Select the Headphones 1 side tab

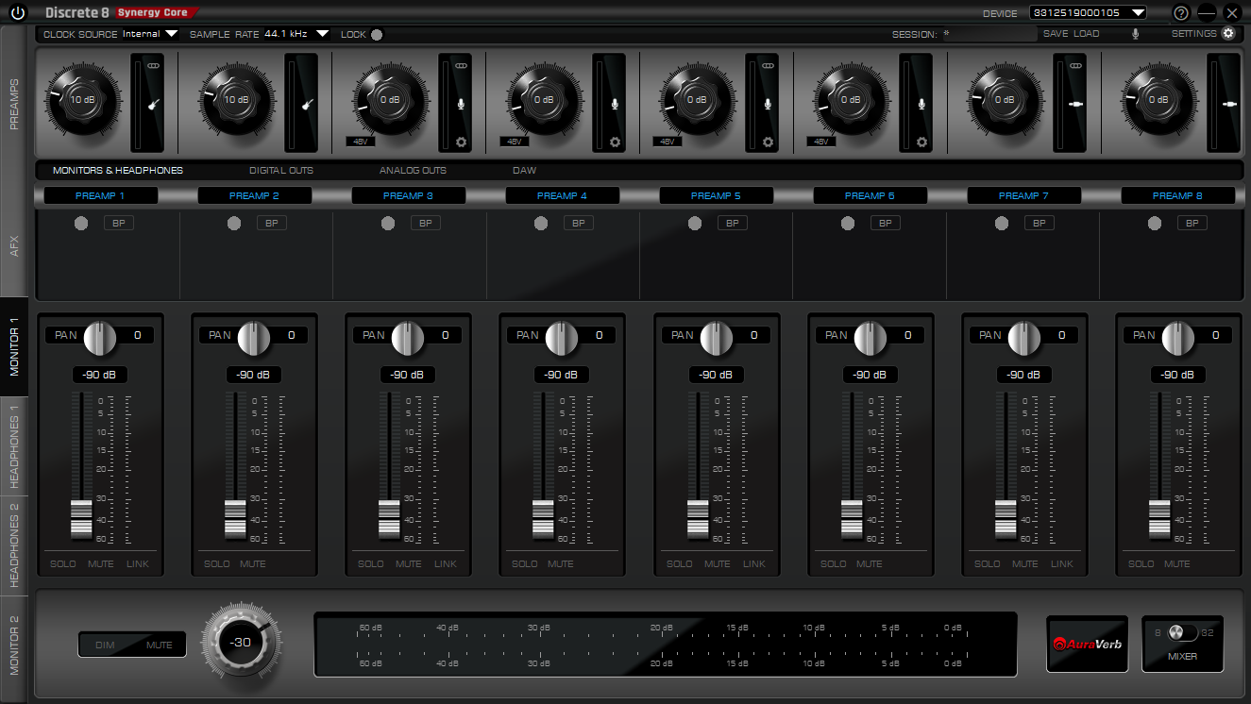[14, 445]
